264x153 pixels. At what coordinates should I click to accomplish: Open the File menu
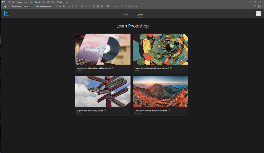[9, 2]
